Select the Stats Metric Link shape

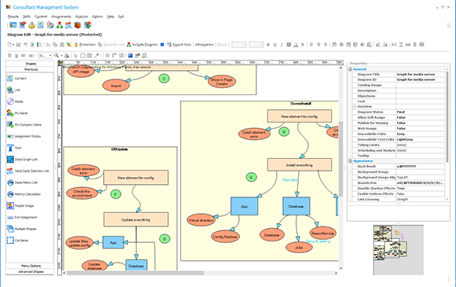[22, 182]
